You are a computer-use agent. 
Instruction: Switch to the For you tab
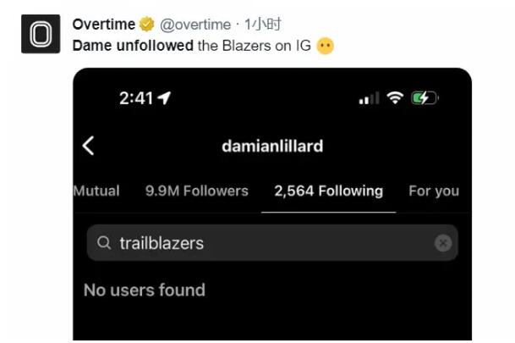(433, 191)
